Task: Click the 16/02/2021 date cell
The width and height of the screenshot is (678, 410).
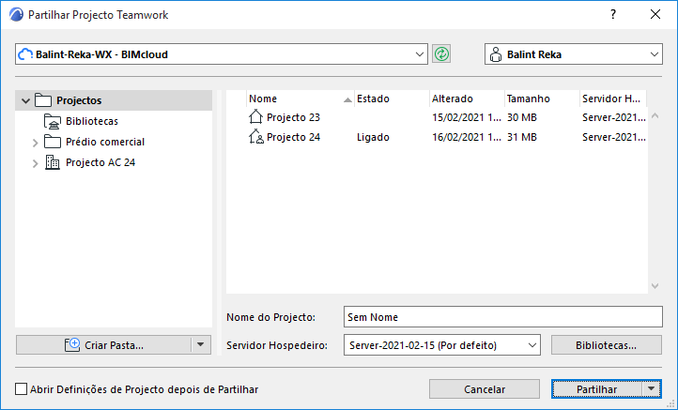Action: pos(467,137)
